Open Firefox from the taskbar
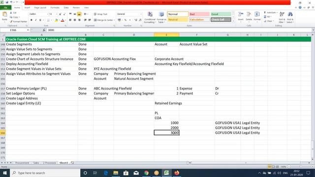315x177 pixels. 177,173
